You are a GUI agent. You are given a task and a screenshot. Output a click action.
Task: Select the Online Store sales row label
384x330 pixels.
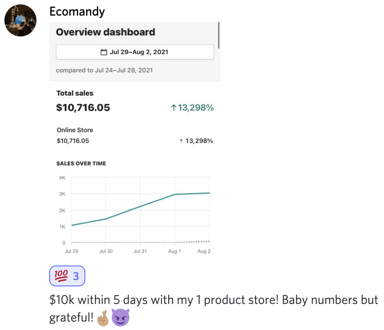[75, 130]
